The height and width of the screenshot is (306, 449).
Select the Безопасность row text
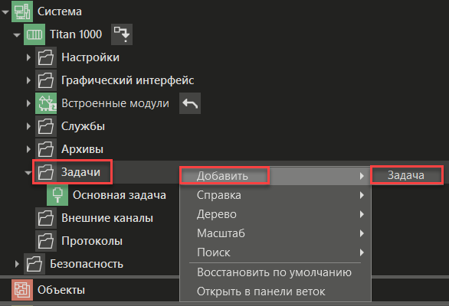click(87, 264)
